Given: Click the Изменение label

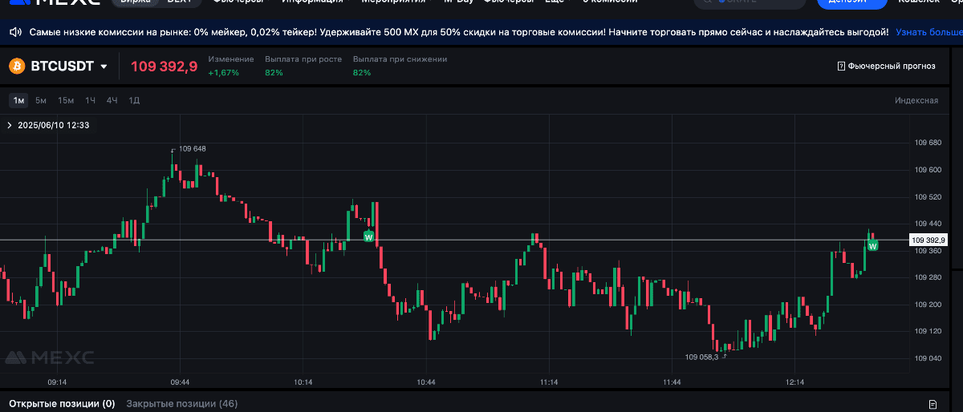Looking at the screenshot, I should coord(231,59).
